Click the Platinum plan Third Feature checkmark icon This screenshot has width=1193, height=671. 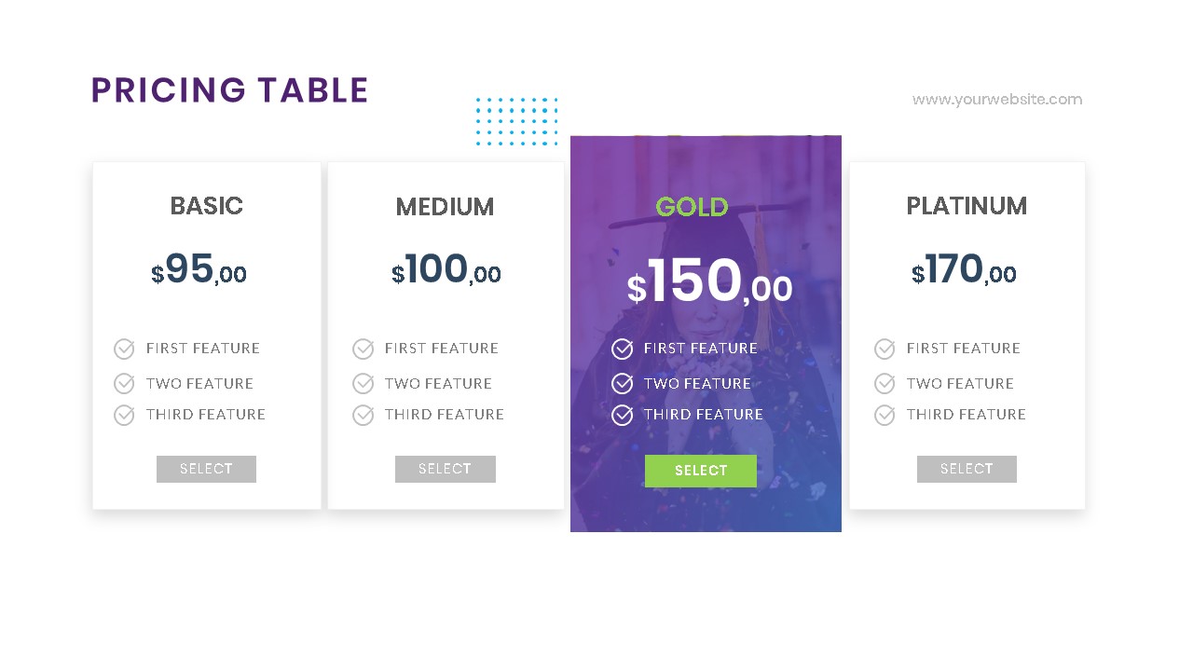[x=884, y=415]
